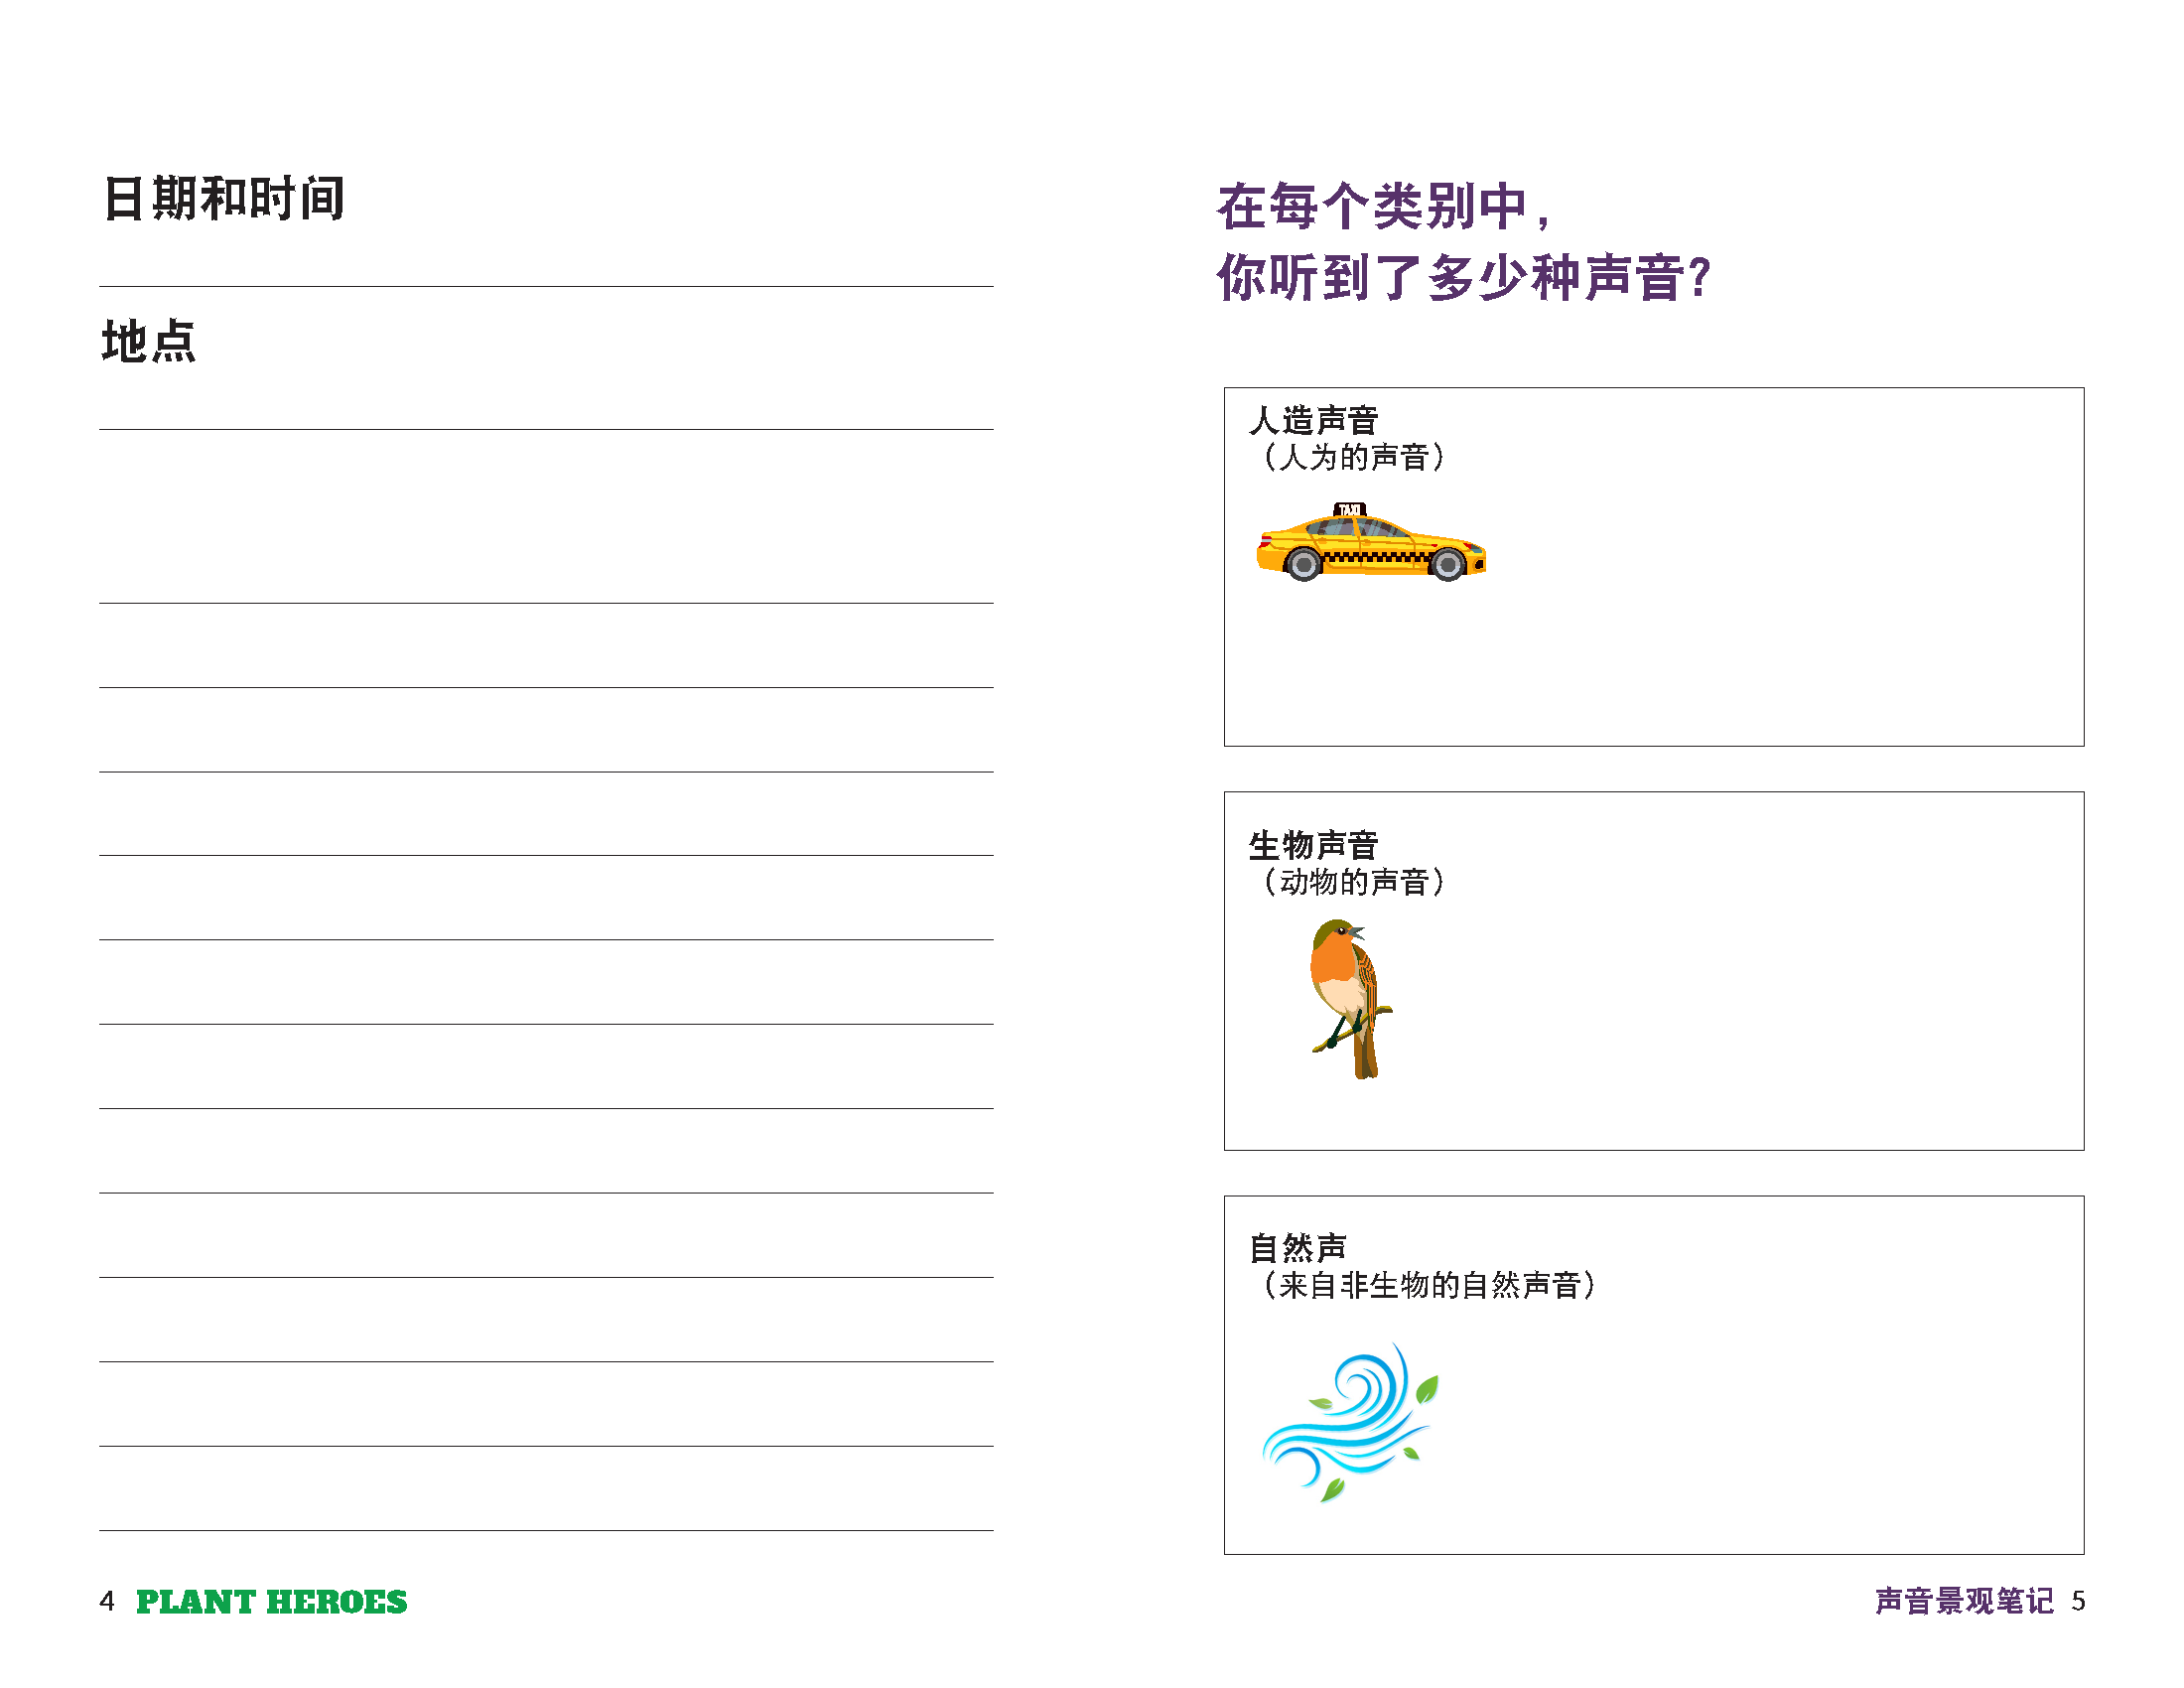2184x1688 pixels.
Task: Click the label 自然声
Action: coord(1297,1248)
